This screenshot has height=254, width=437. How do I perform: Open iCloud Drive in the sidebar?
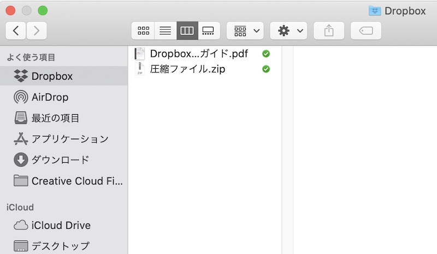(64, 225)
